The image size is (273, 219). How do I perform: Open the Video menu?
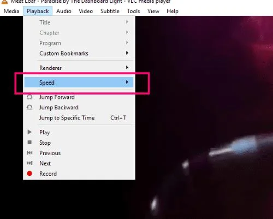86,11
